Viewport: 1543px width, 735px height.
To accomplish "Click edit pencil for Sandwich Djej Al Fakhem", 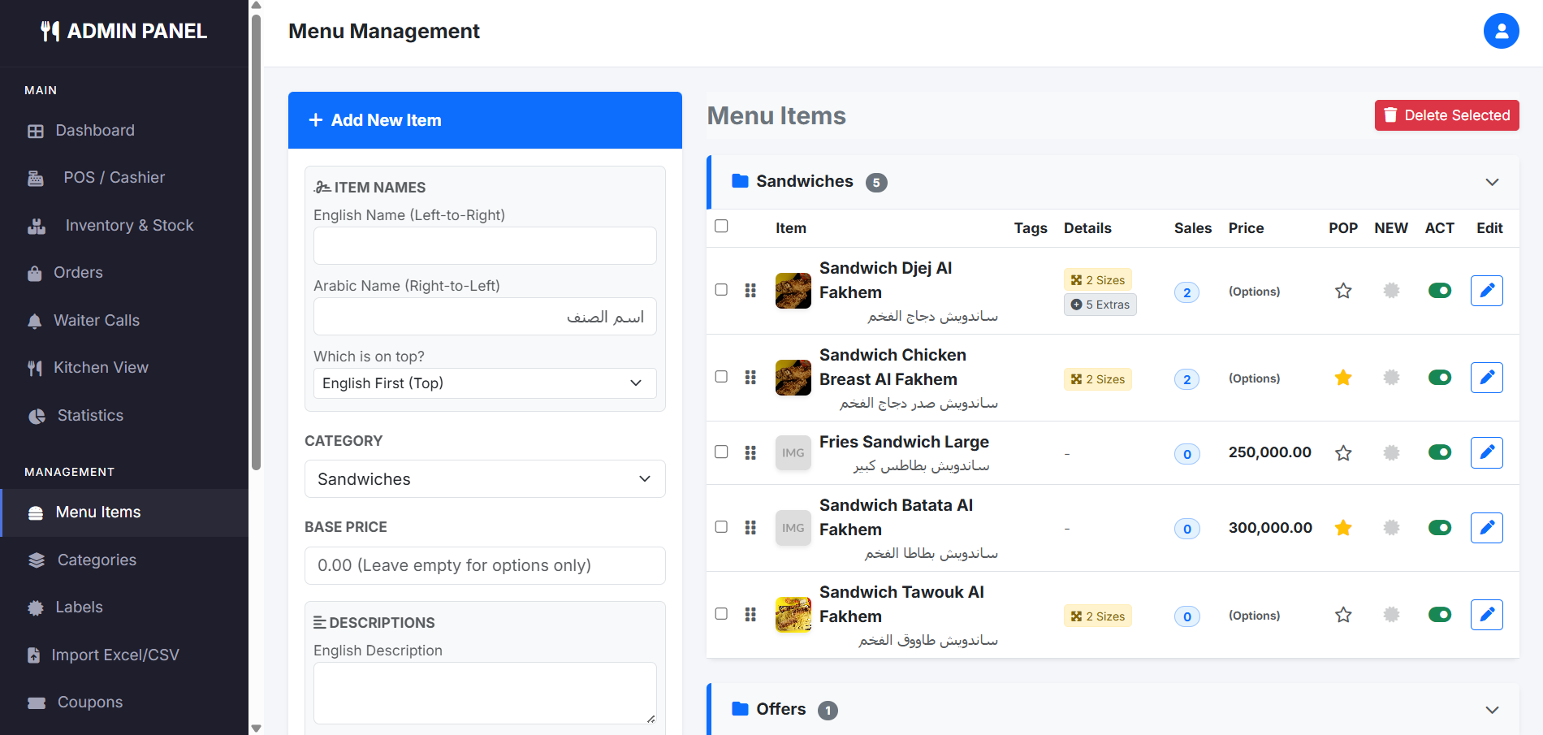I will tap(1486, 291).
